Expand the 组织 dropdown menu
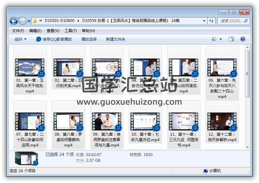The image size is (259, 183). pyautogui.click(x=21, y=39)
